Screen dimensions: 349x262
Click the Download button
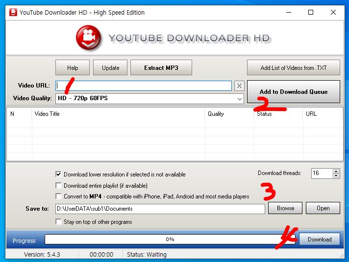(x=320, y=239)
